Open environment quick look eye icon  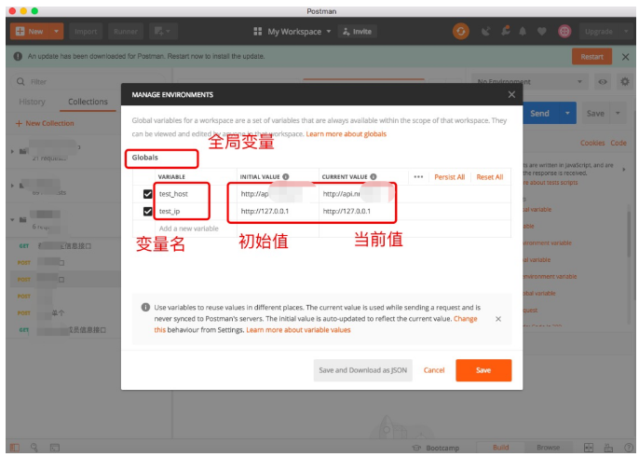[x=603, y=82]
